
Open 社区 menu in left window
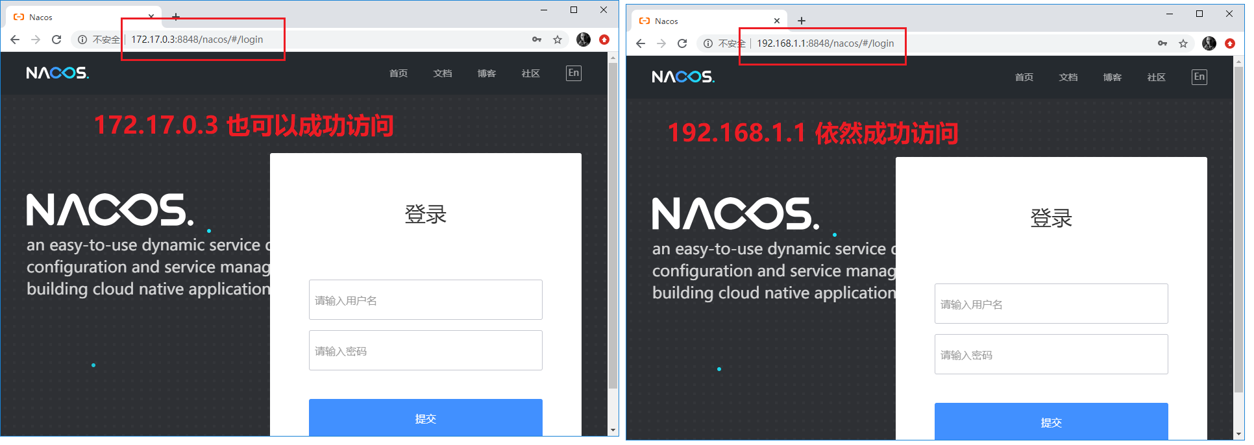[531, 73]
